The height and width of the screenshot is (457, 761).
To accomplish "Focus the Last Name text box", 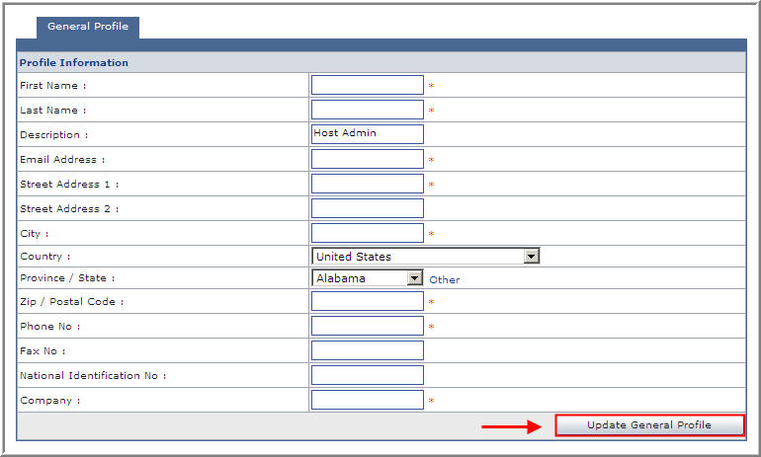I will click(x=367, y=111).
